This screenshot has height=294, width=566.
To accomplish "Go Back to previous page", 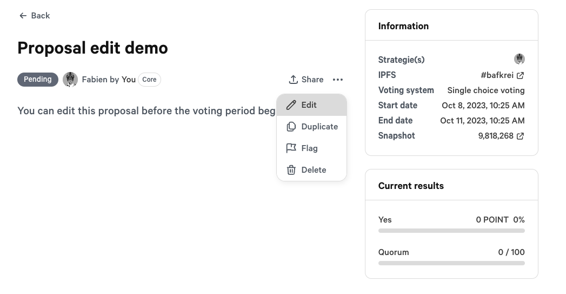I will pos(40,16).
